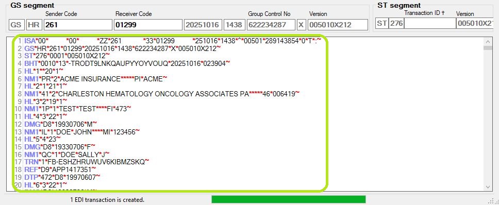499x205 pixels.
Task: Click the HL*5*4*23 line
Action: 42,139
